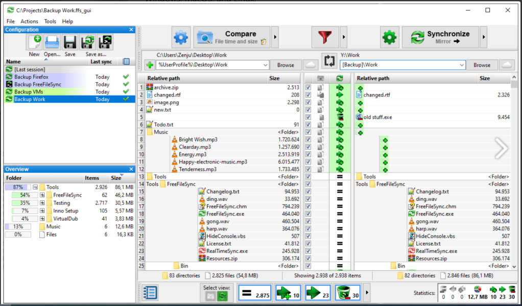Swap sides with the arrows icon
Screen dimensions: 522x306
328,61
